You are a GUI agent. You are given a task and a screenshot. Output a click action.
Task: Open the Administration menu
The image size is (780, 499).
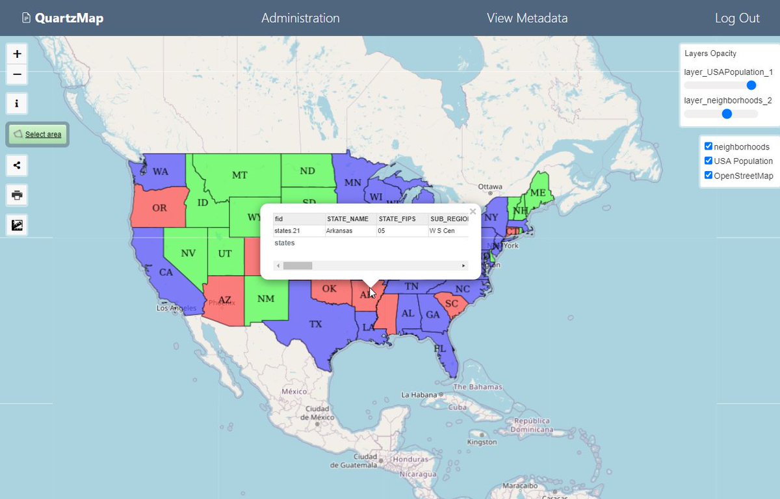pos(300,18)
